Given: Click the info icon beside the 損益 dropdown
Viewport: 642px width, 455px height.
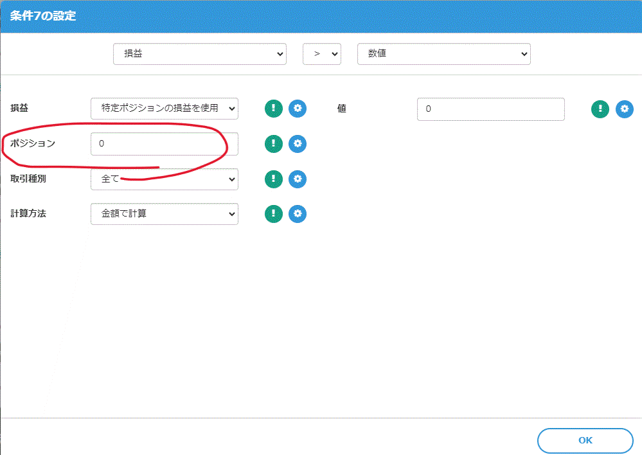Looking at the screenshot, I should [x=273, y=109].
